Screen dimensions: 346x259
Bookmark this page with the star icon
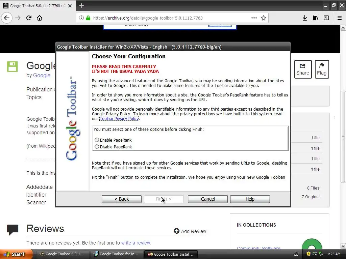click(263, 18)
